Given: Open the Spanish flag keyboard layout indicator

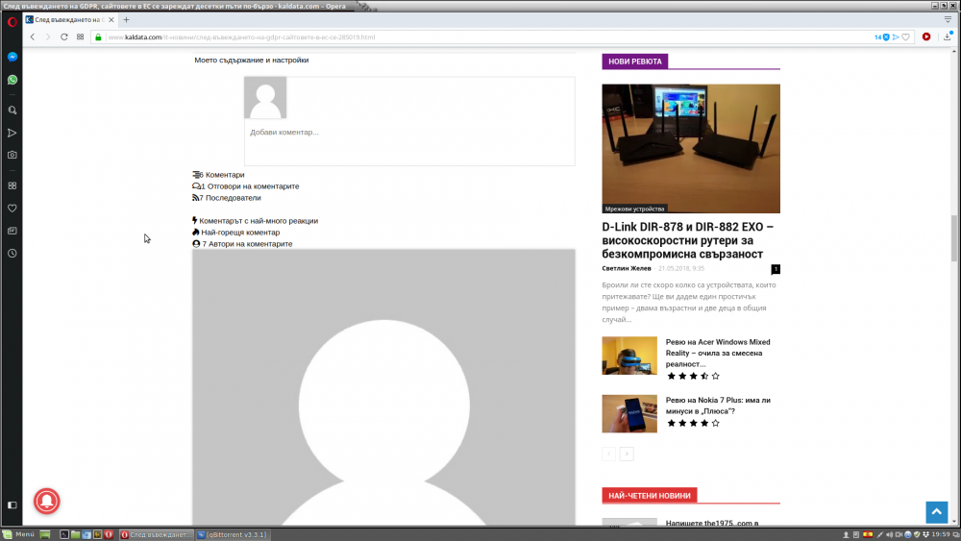Looking at the screenshot, I should coord(867,534).
